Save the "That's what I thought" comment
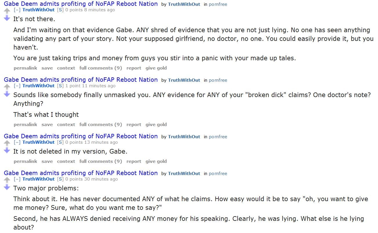 (x=47, y=125)
